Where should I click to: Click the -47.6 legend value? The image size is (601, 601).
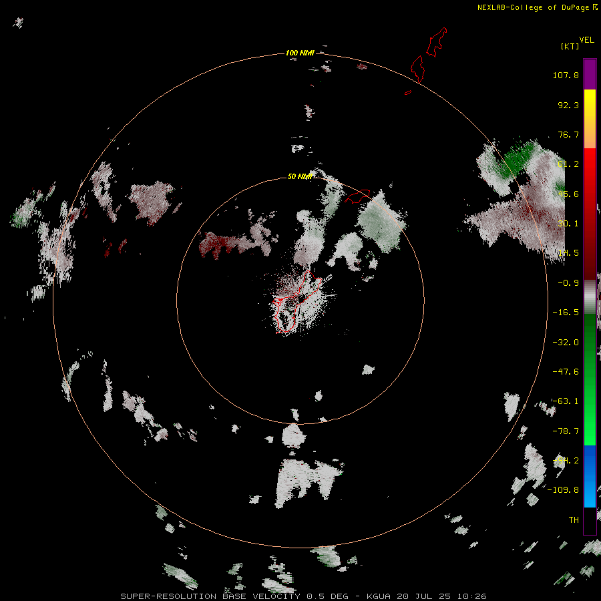pos(566,372)
